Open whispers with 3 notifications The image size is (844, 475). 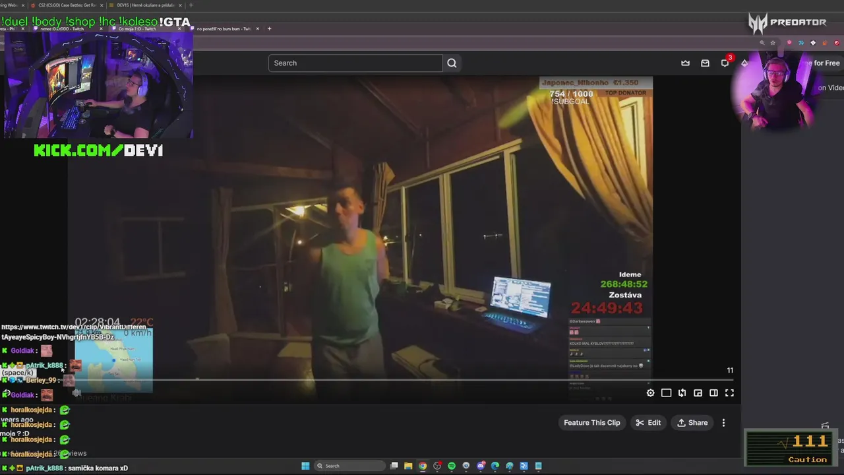pos(725,63)
